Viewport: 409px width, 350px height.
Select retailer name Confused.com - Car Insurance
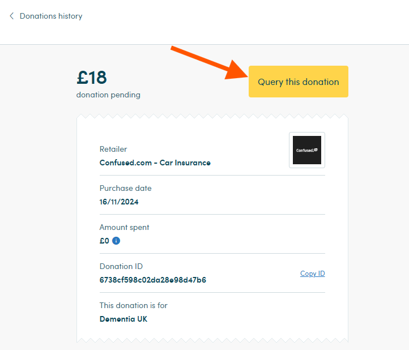point(155,163)
